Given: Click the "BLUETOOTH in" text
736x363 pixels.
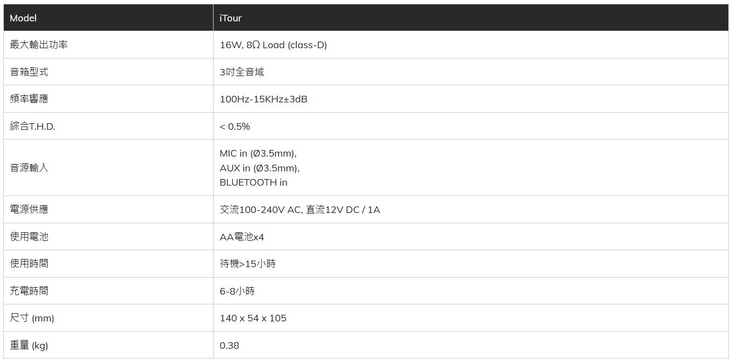Looking at the screenshot, I should (254, 182).
